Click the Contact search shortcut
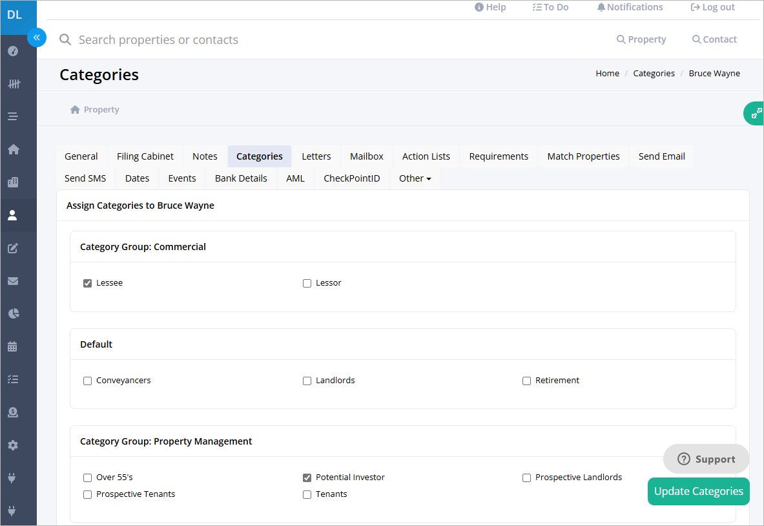The width and height of the screenshot is (764, 526). 714,39
